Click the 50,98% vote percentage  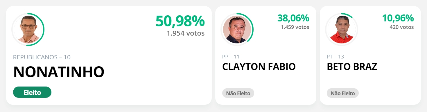tap(180, 21)
